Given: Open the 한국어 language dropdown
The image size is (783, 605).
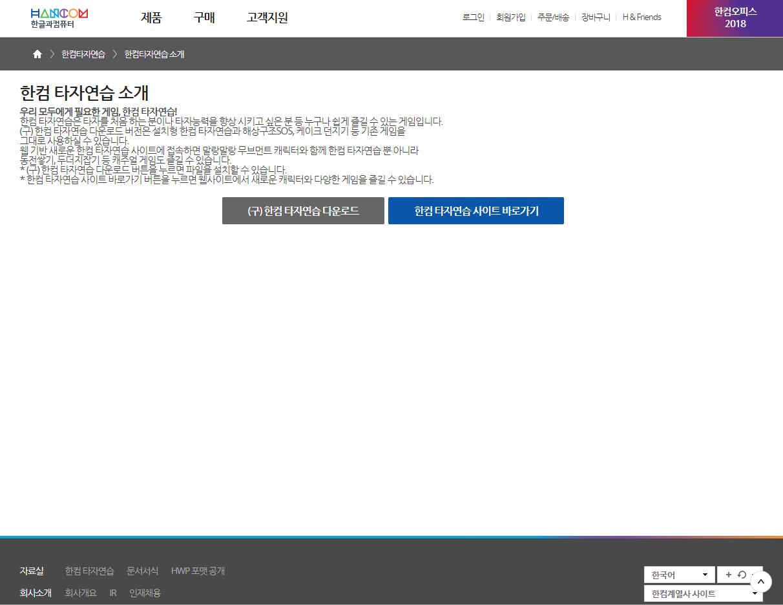Looking at the screenshot, I should [680, 575].
